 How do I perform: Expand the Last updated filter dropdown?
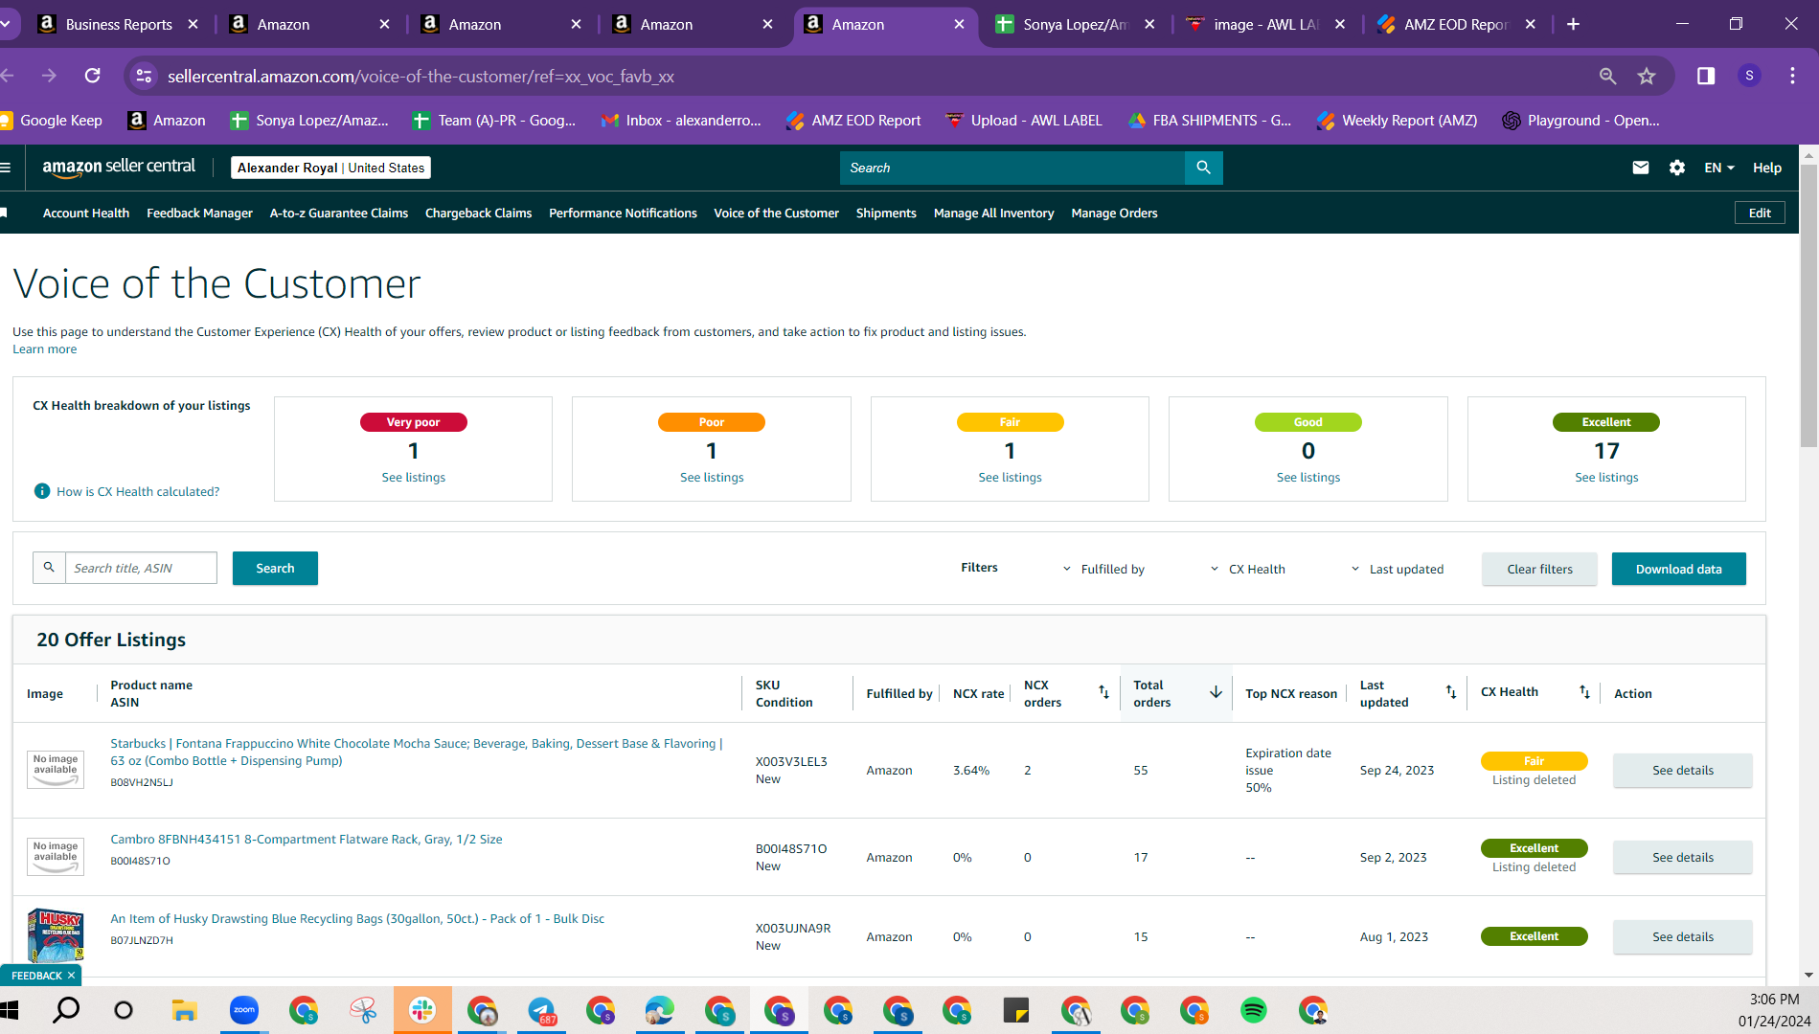[1397, 569]
